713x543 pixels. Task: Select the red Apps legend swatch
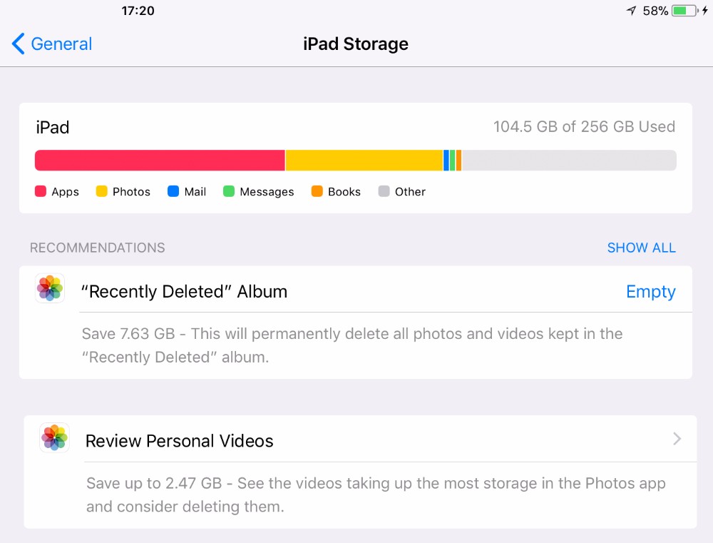[41, 191]
